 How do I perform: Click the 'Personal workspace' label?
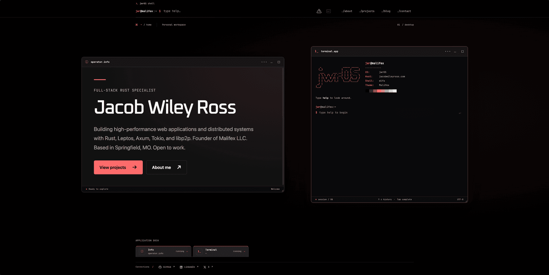point(174,25)
